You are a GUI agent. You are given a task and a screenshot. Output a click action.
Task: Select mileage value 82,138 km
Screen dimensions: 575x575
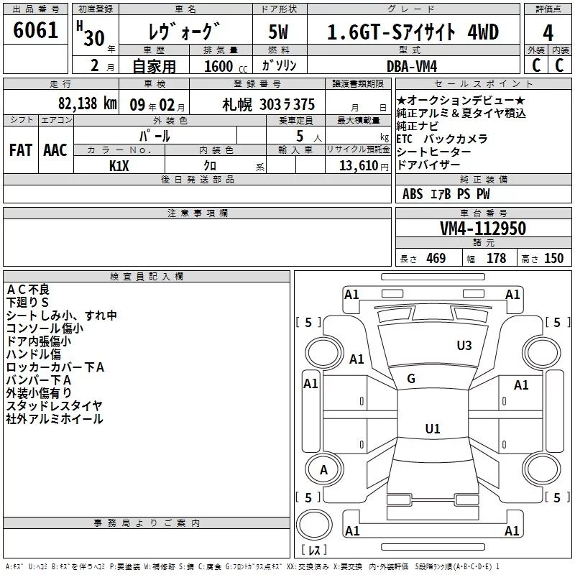87,103
